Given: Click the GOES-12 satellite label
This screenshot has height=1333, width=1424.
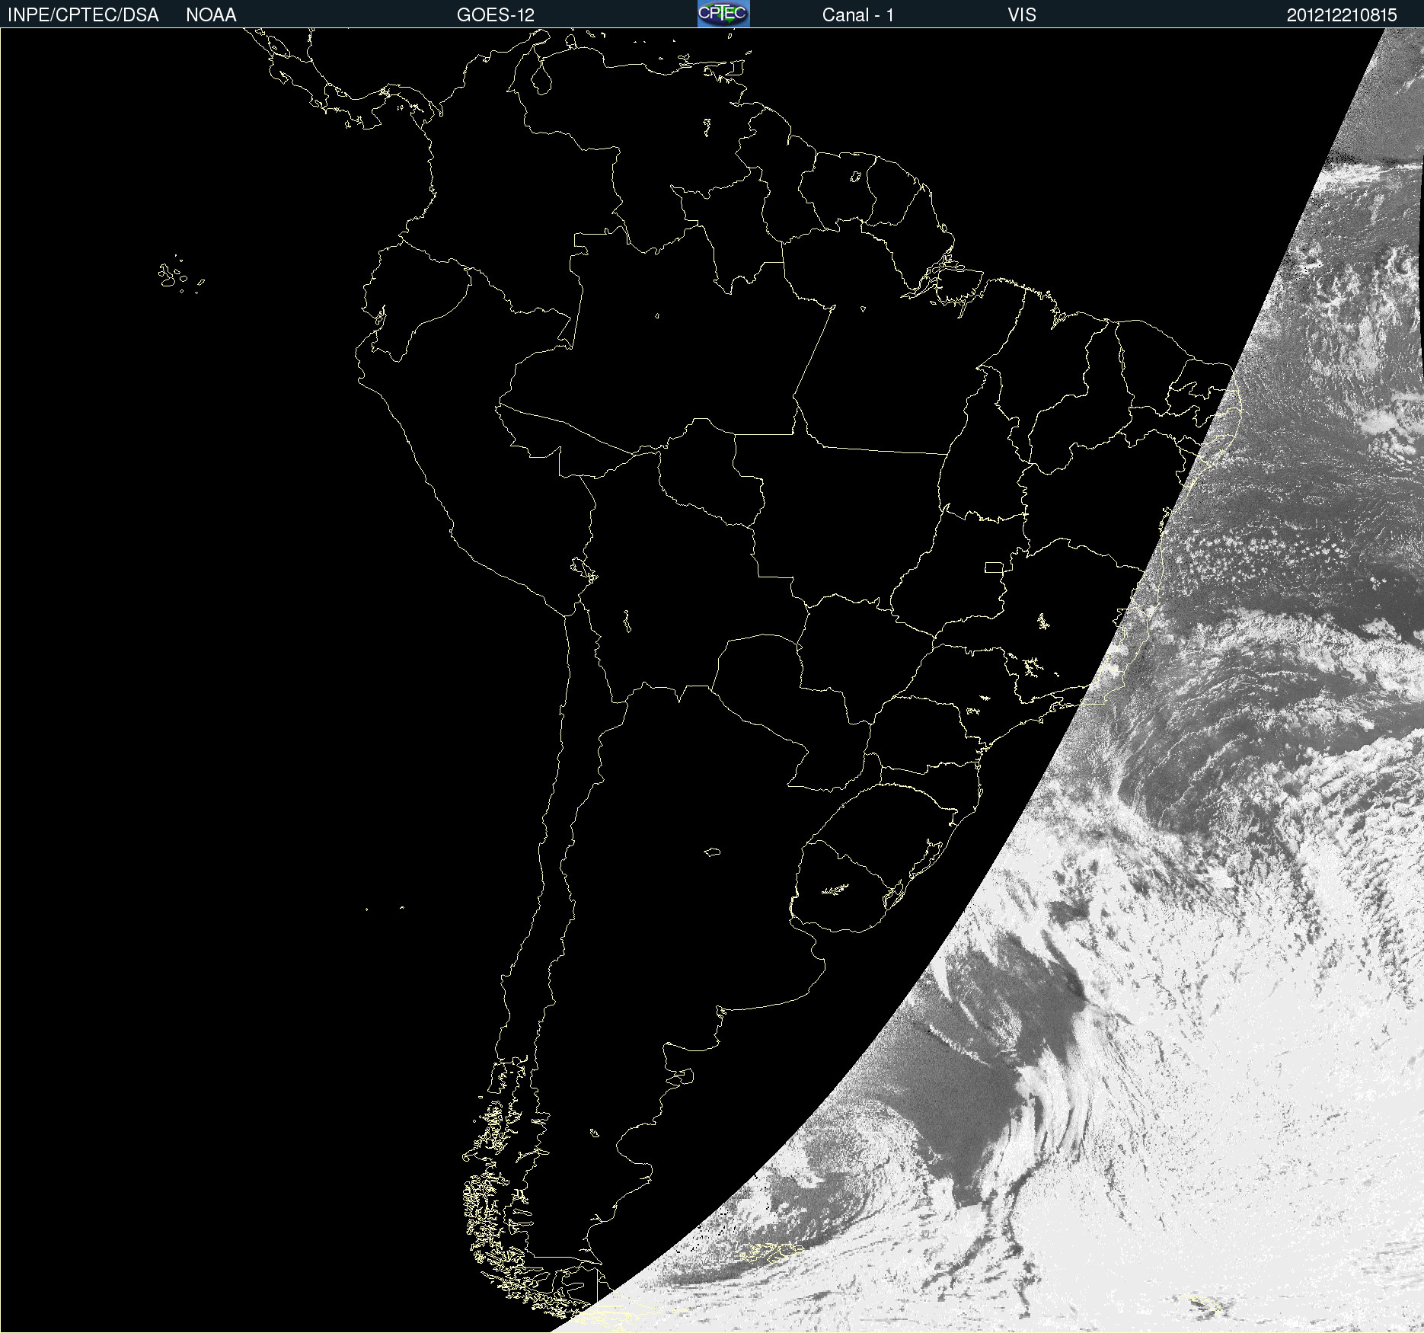Looking at the screenshot, I should click(x=496, y=15).
